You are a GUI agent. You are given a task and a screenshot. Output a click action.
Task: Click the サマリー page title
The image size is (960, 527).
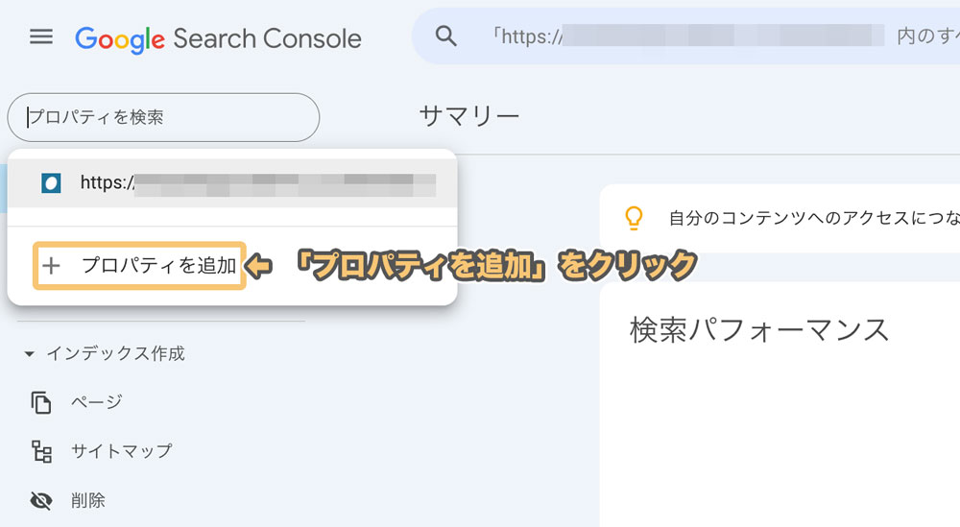tap(469, 116)
